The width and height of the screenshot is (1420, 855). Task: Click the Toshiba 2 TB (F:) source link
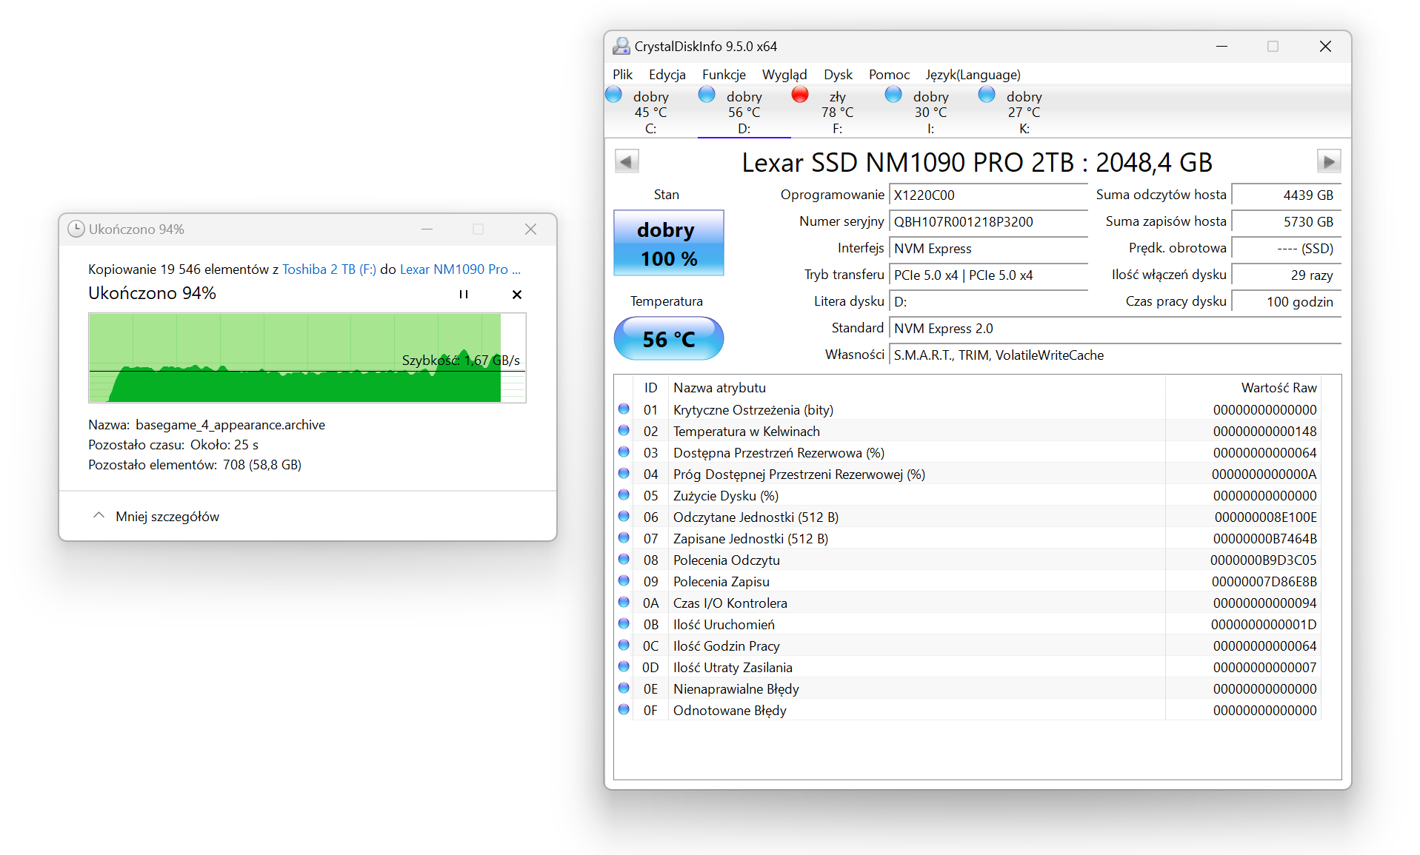tap(329, 269)
